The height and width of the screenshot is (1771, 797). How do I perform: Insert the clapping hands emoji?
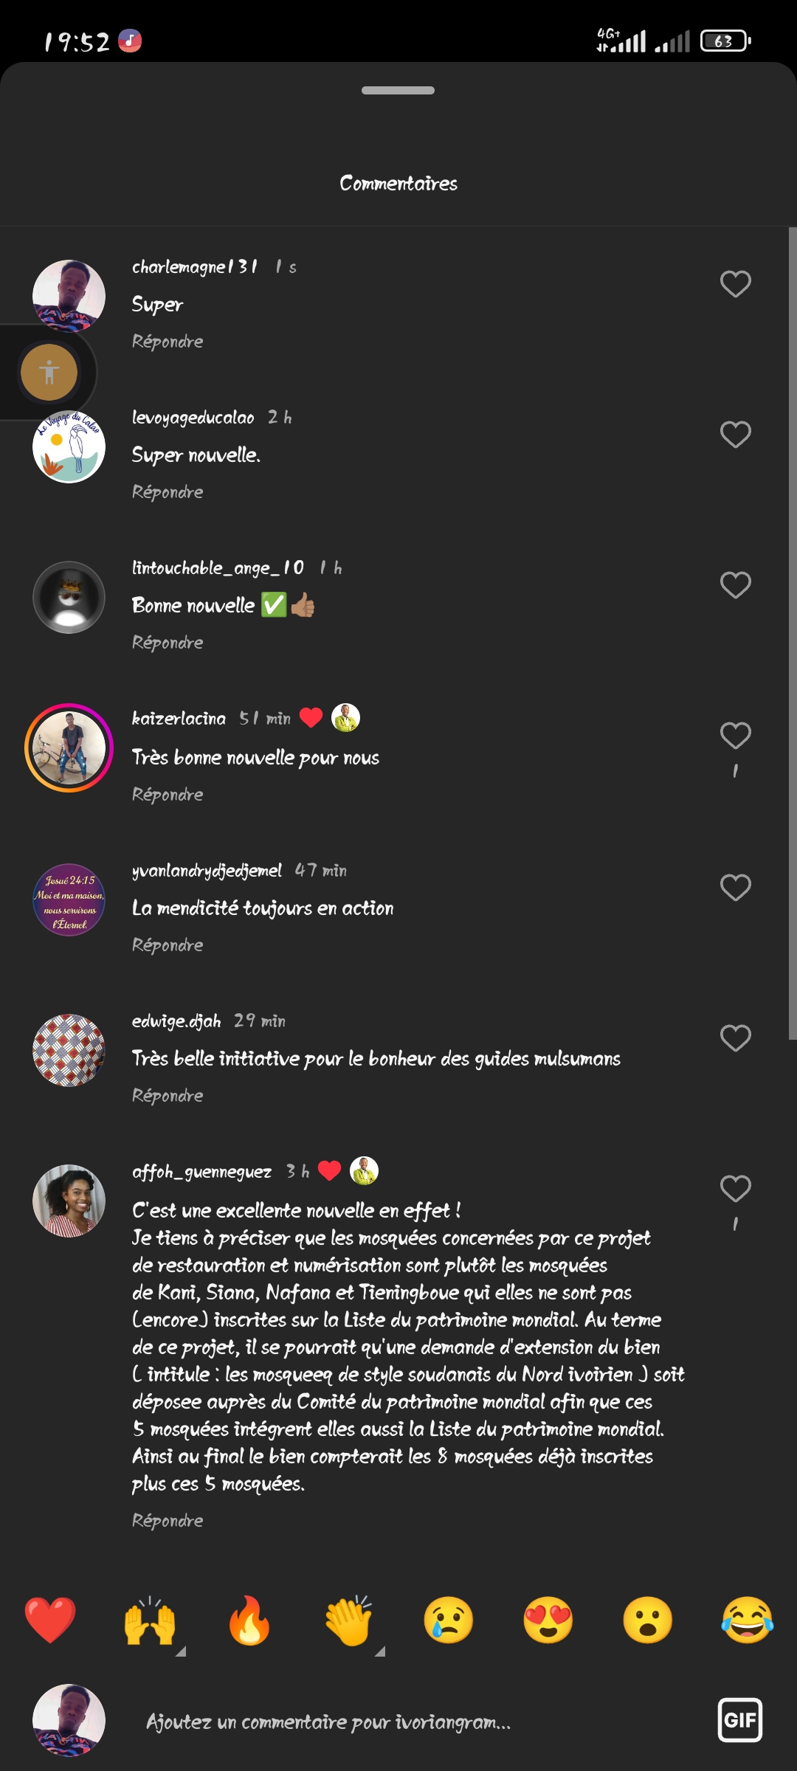tap(349, 1620)
